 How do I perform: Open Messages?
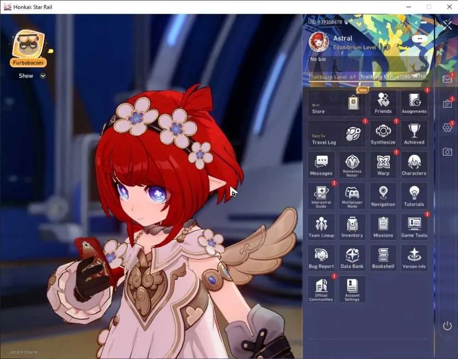point(321,165)
